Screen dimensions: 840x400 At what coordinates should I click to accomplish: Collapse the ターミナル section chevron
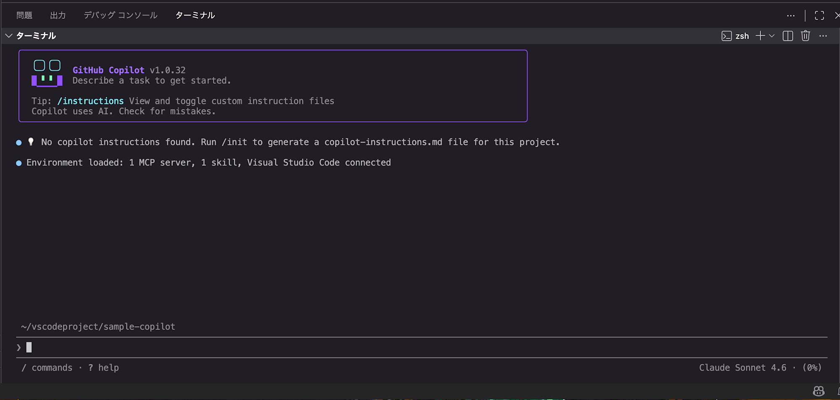tap(9, 36)
